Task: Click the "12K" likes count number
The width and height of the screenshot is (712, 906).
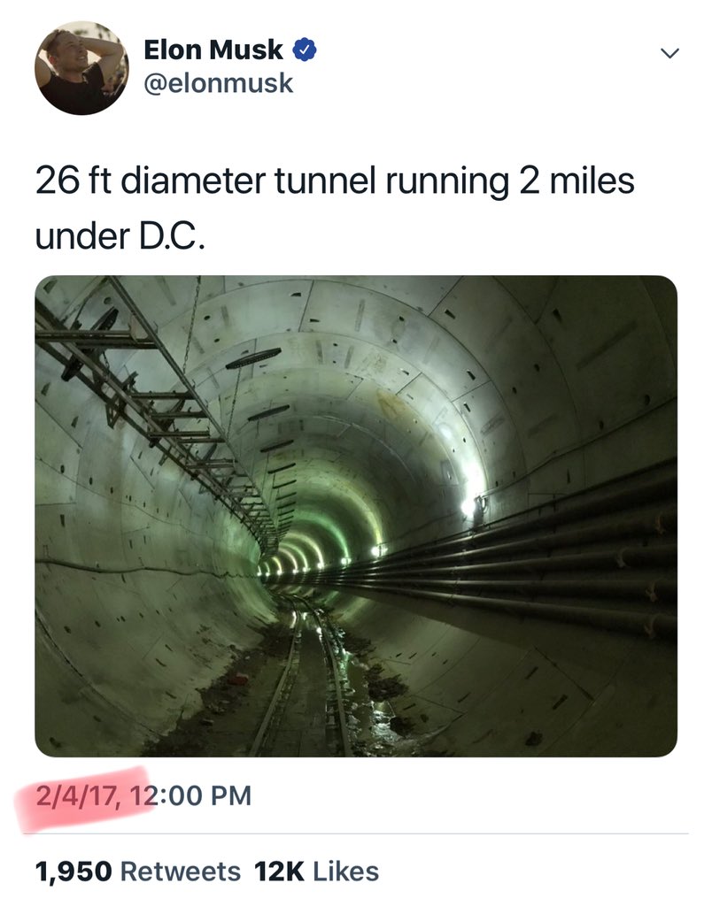Action: tap(279, 871)
